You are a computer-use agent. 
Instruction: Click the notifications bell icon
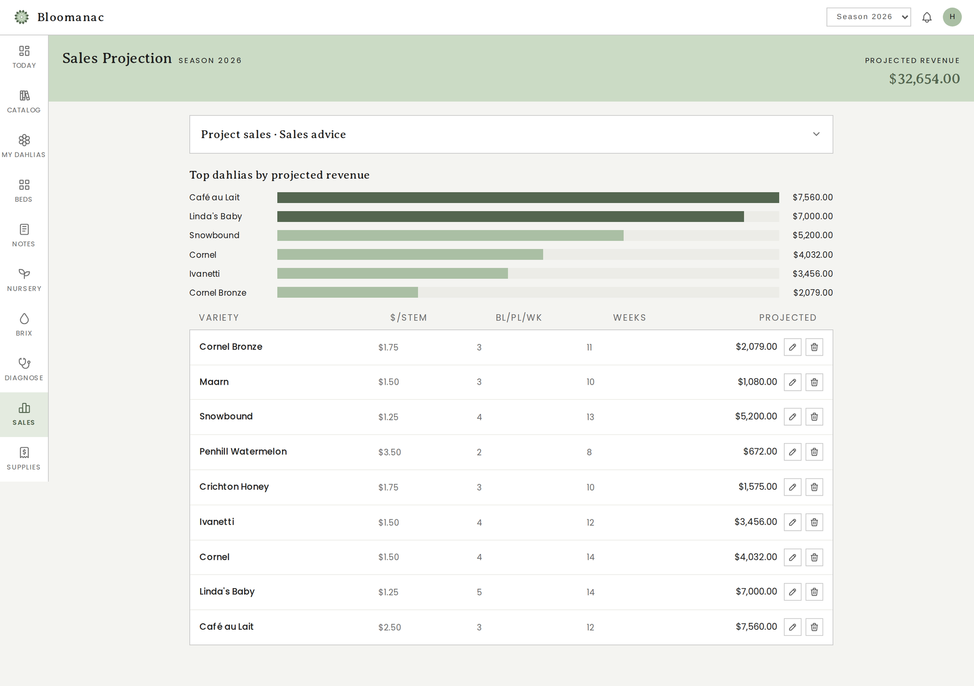pos(927,17)
